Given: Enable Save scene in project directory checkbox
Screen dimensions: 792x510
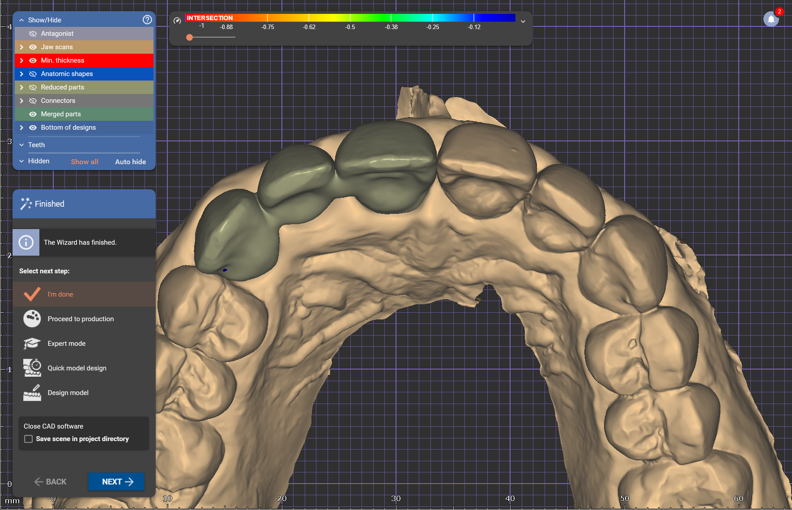Looking at the screenshot, I should coord(29,439).
